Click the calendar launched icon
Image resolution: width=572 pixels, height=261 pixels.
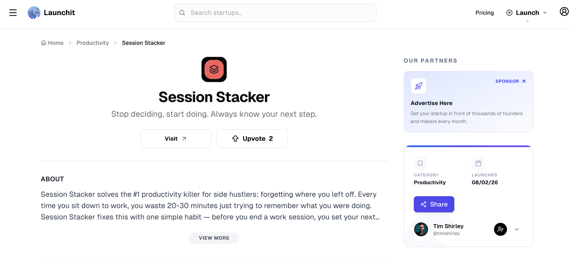click(x=478, y=163)
